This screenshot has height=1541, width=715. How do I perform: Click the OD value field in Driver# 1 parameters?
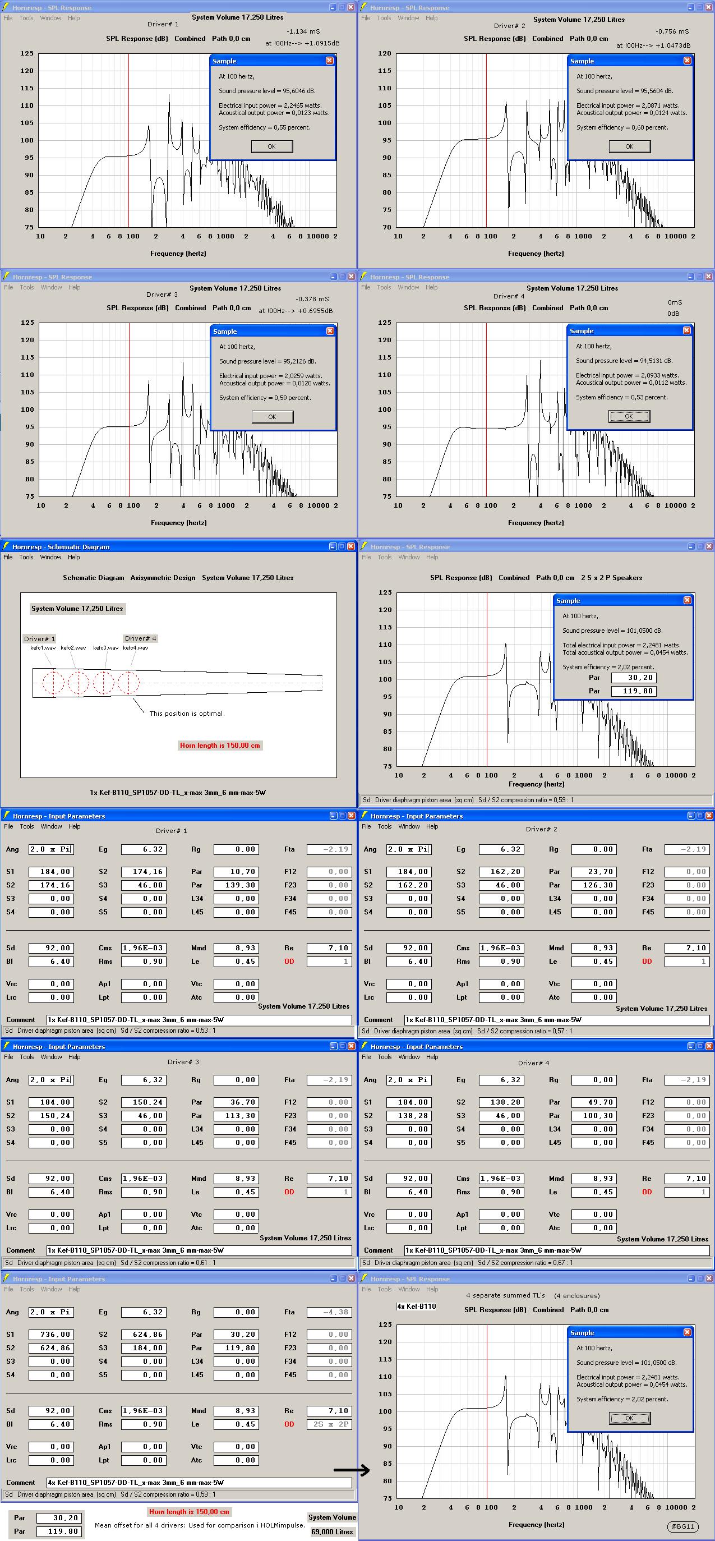pos(329,962)
